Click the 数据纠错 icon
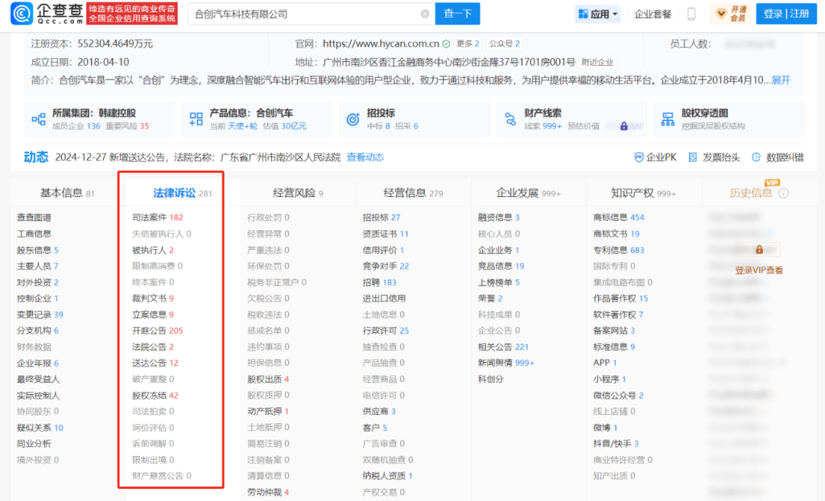Screen dimensions: 825x501 pos(756,157)
